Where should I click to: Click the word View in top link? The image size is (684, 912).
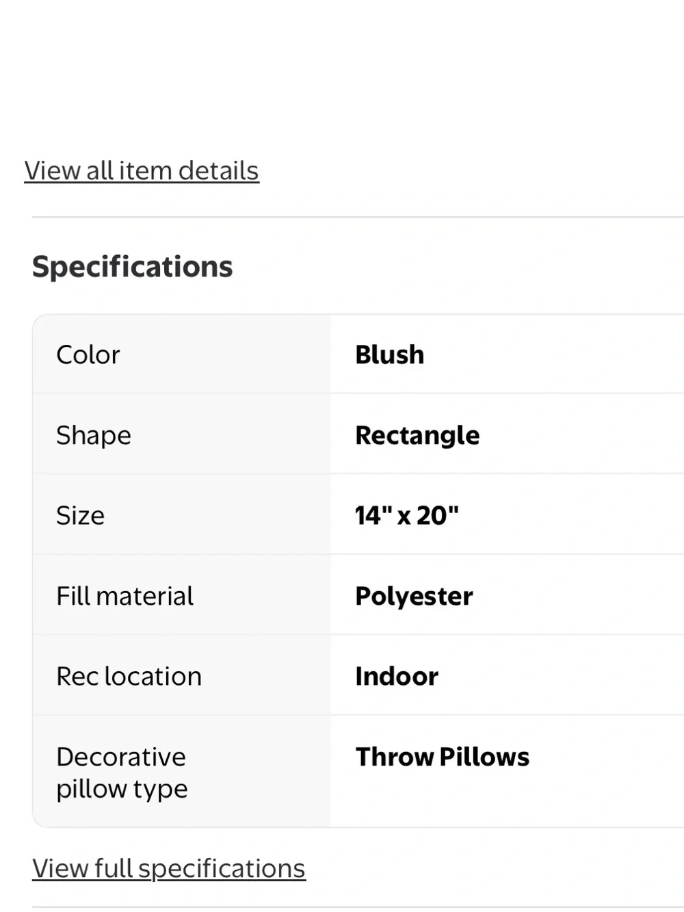click(x=53, y=171)
